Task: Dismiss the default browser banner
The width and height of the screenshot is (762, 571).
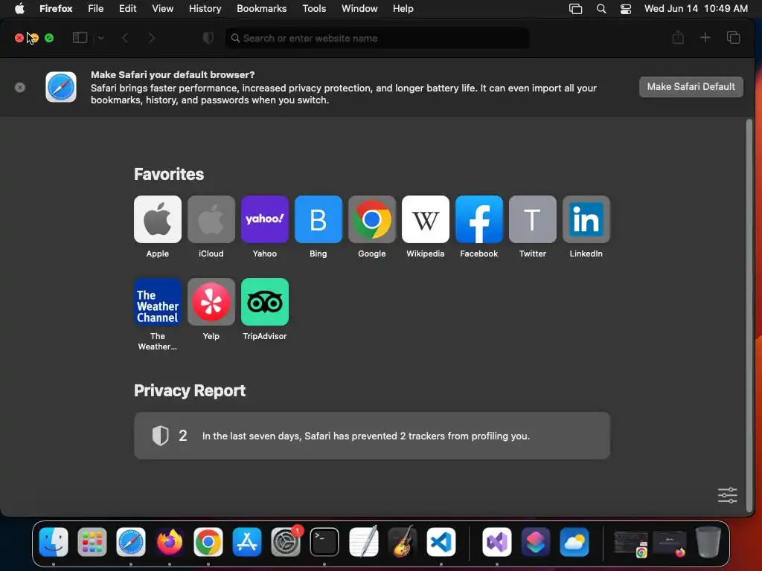Action: pyautogui.click(x=20, y=88)
